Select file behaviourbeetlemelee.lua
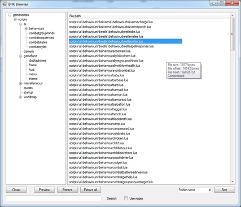Image resolution: width=241 pixels, height=207 pixels. click(x=106, y=36)
